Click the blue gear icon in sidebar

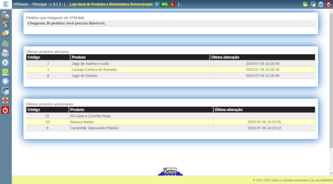5,81
